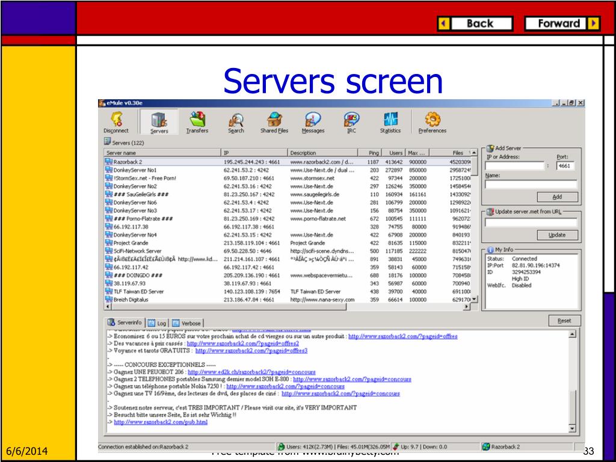The height and width of the screenshot is (462, 616).
Task: Click the Update server.met group icon
Action: 490,212
